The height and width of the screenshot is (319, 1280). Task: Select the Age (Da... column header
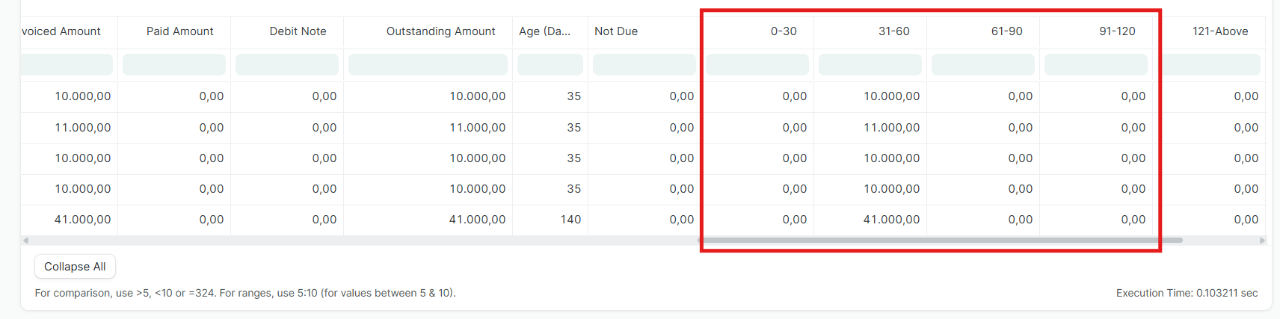(x=544, y=31)
